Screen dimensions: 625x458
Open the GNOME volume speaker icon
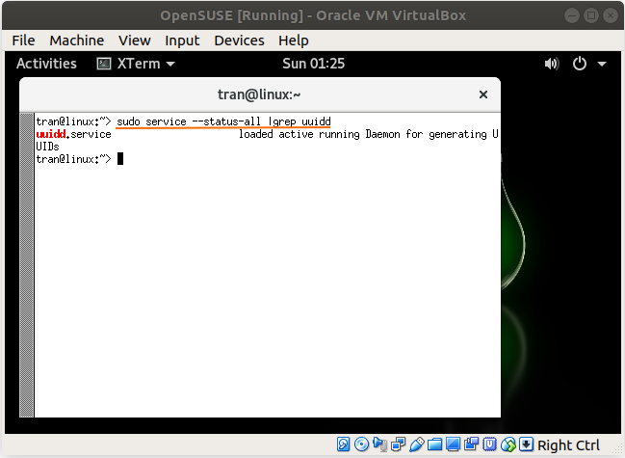point(552,64)
